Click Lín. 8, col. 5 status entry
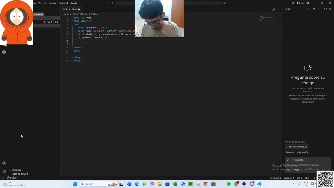The width and height of the screenshot is (334, 188). (x=276, y=178)
